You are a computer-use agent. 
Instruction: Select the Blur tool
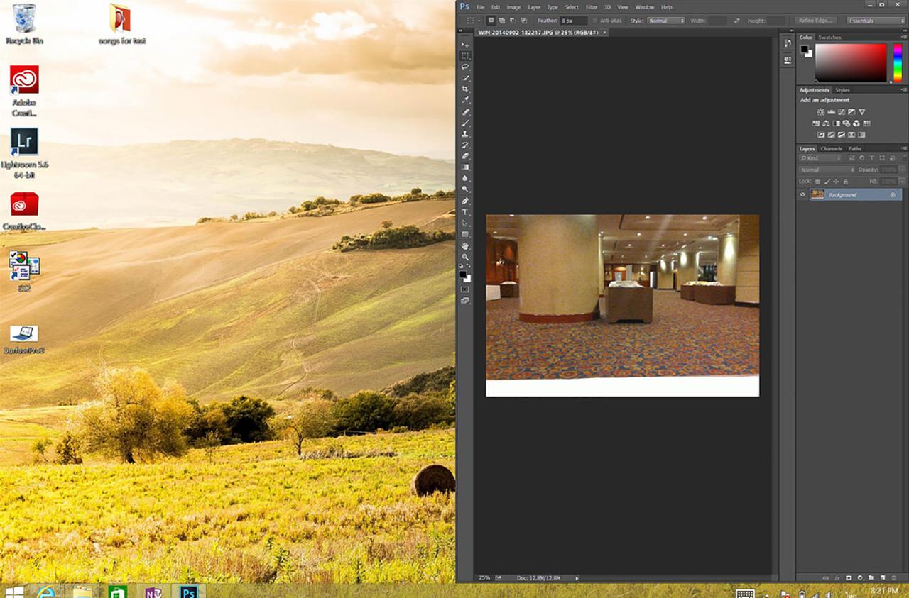tap(465, 177)
